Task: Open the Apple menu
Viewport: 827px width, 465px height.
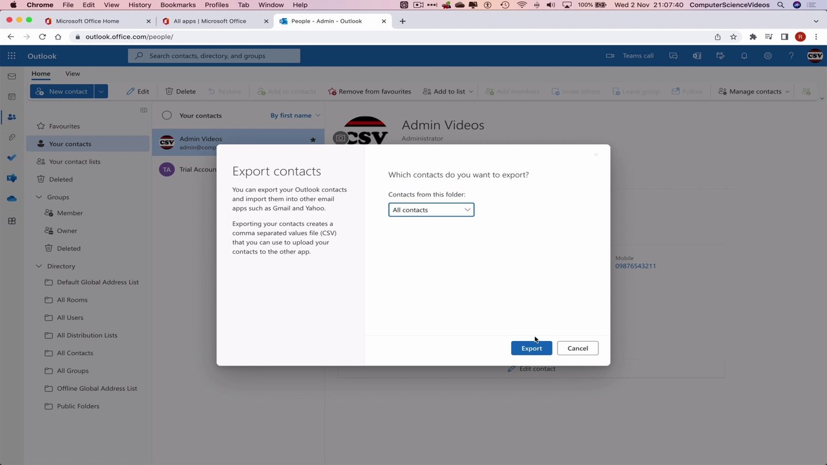Action: pos(13,5)
